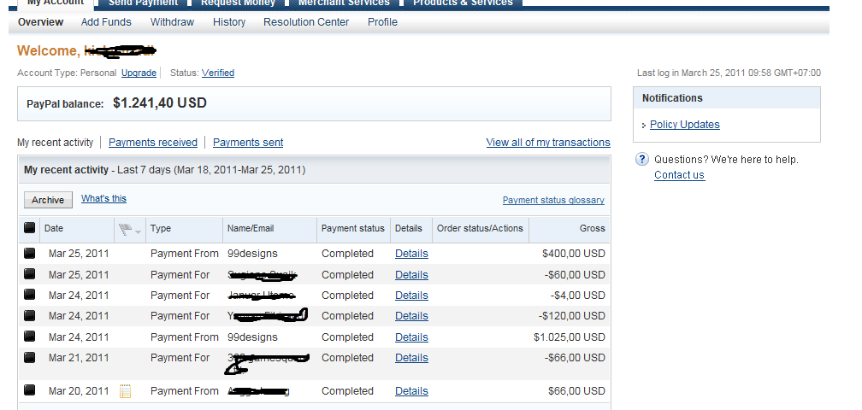The width and height of the screenshot is (862, 410).
Task: Tick checkbox for Mar 21, 2011 row
Action: pyautogui.click(x=30, y=358)
